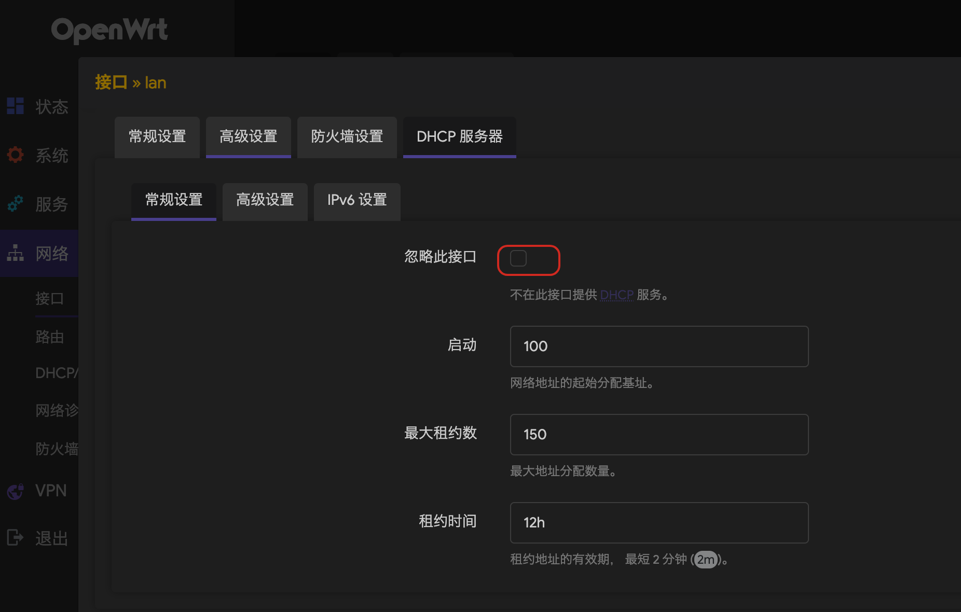This screenshot has width=961, height=612.
Task: Open the 常规设置 main tab
Action: [x=157, y=137]
